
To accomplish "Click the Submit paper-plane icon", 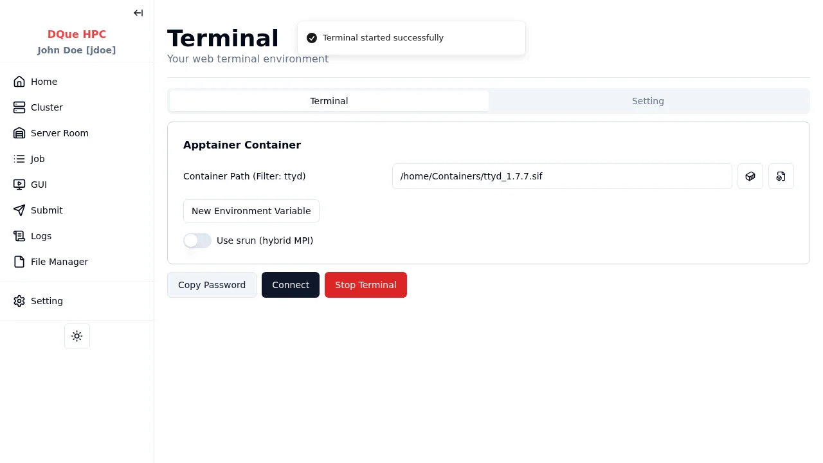I will coord(19,210).
